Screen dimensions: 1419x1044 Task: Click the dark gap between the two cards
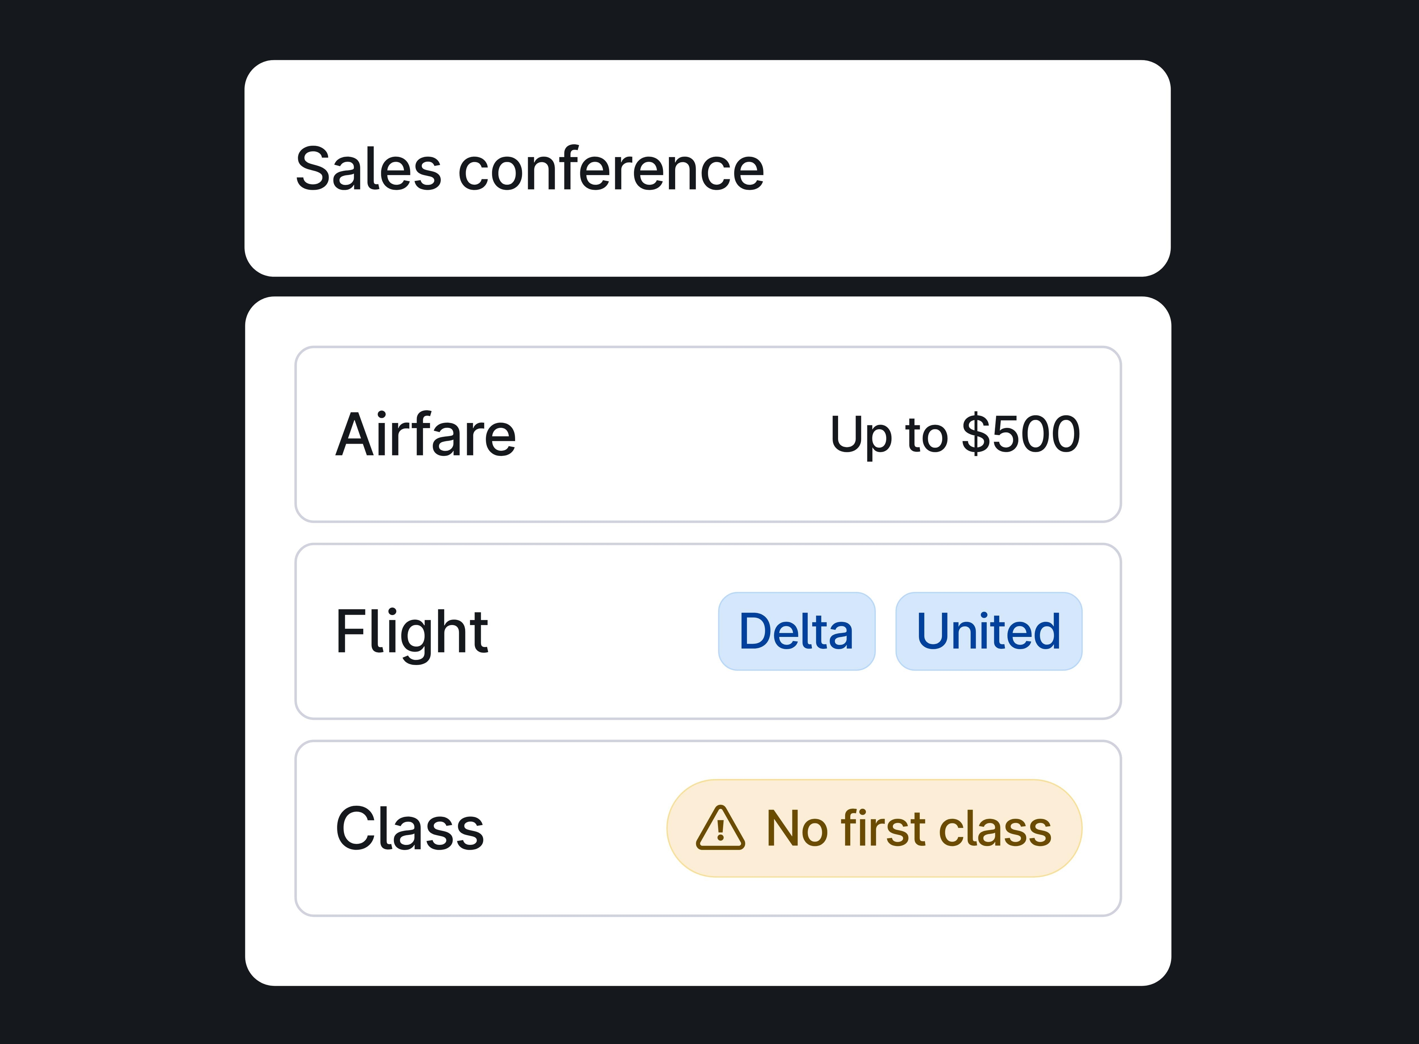click(x=708, y=286)
